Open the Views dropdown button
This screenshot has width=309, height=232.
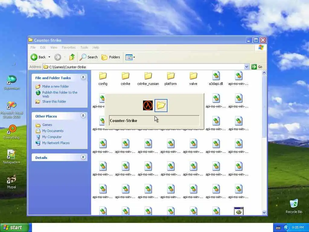130,57
